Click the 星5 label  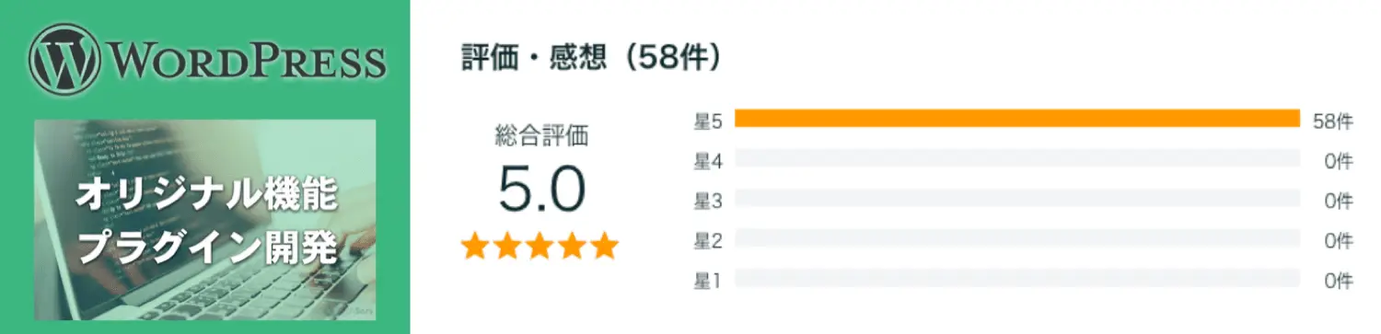(708, 120)
